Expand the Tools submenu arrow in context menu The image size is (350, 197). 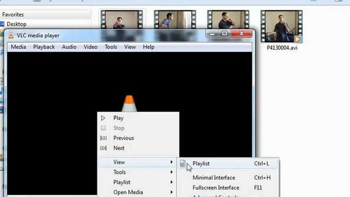(171, 172)
